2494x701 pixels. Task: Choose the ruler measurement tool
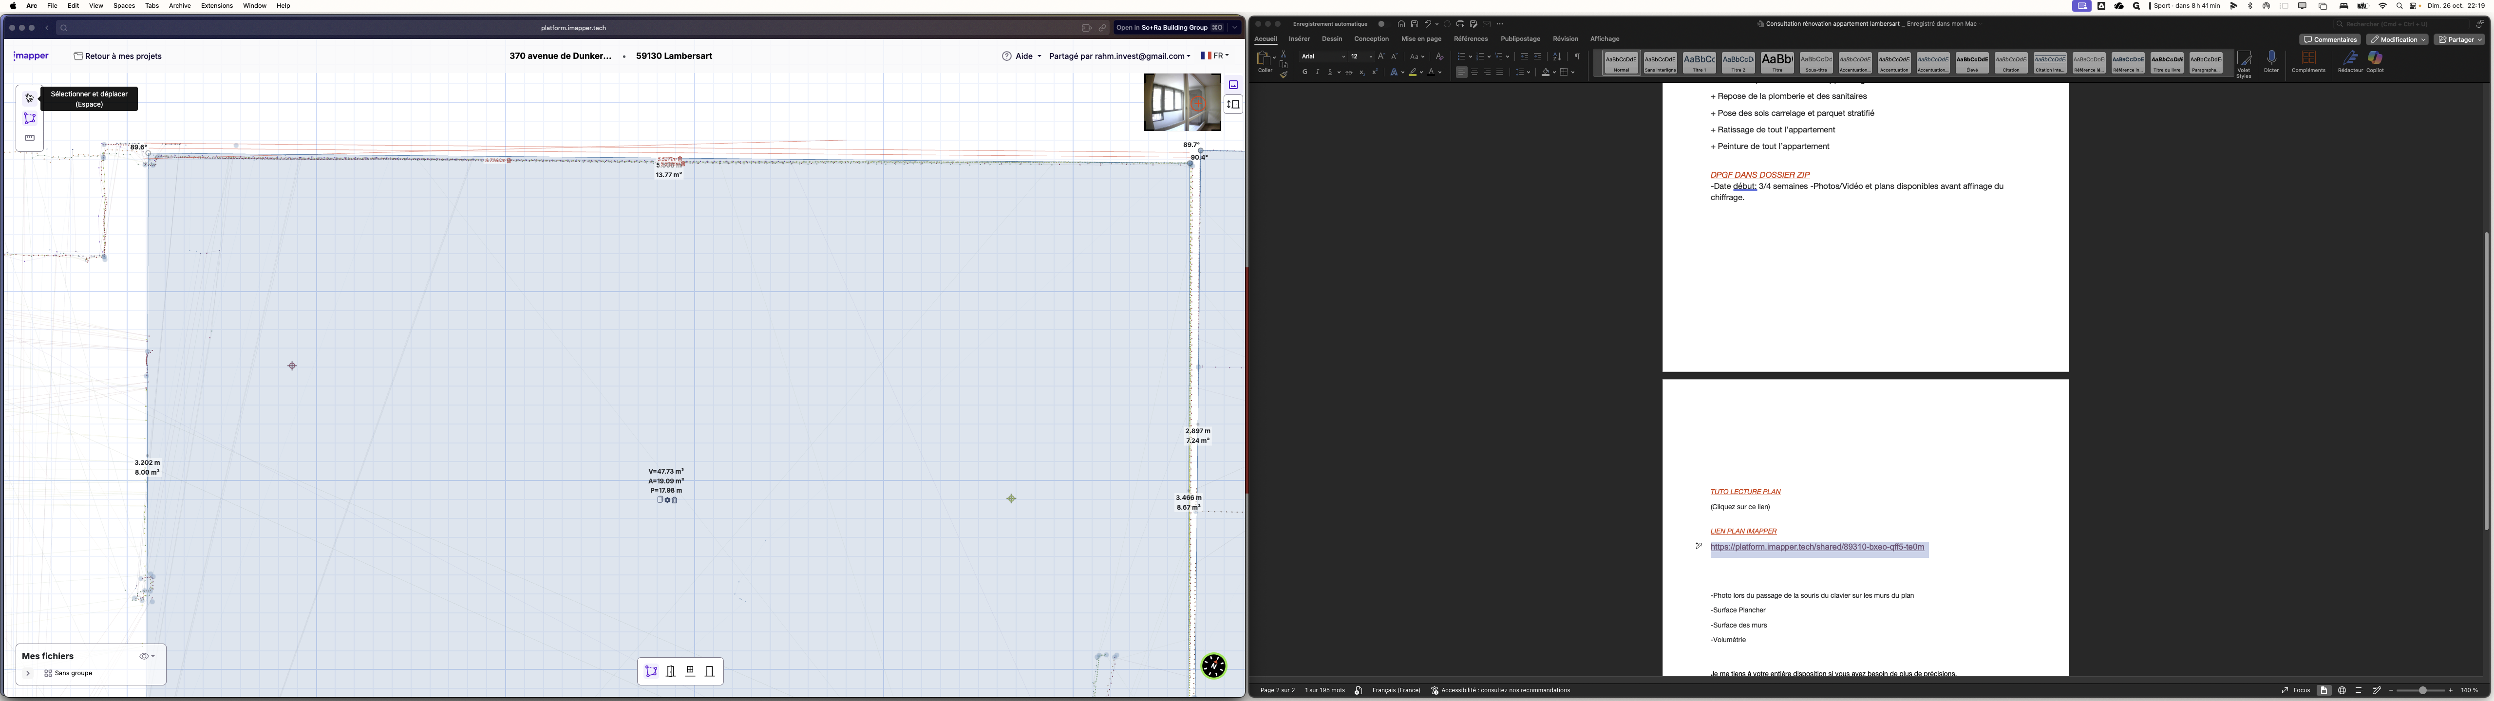29,137
